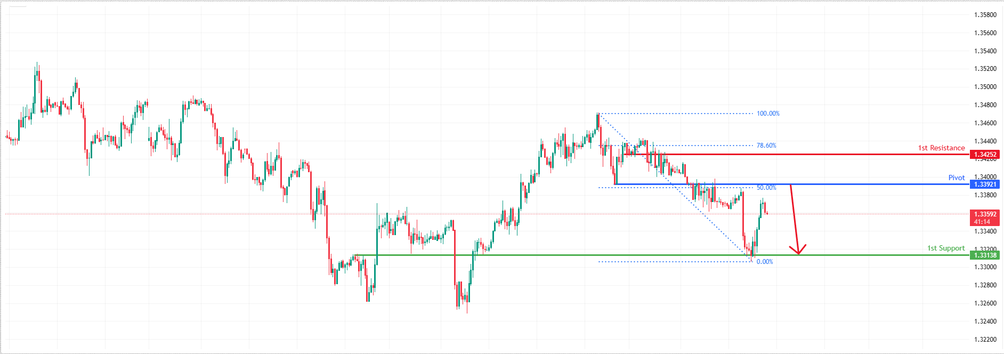Image resolution: width=1004 pixels, height=354 pixels.
Task: Select the current price 1.33592 label
Action: pyautogui.click(x=985, y=214)
